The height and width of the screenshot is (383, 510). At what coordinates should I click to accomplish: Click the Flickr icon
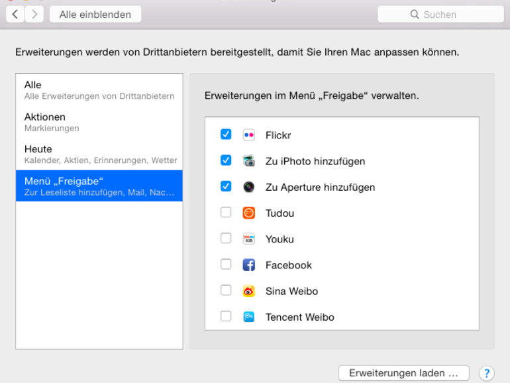tap(249, 135)
